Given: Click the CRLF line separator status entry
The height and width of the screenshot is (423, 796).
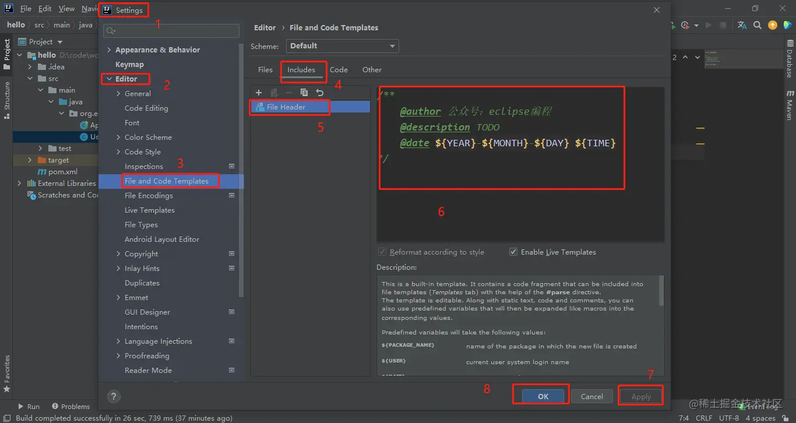Looking at the screenshot, I should point(704,418).
